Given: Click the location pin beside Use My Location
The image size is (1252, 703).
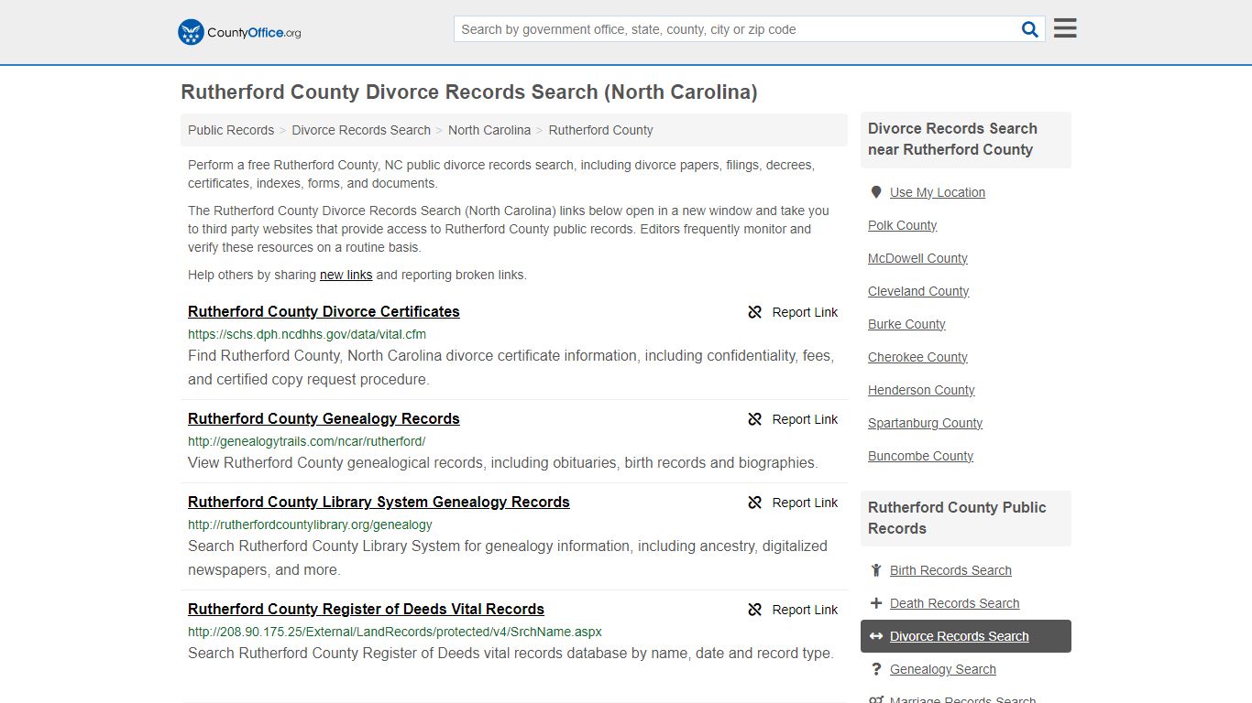Looking at the screenshot, I should point(875,191).
